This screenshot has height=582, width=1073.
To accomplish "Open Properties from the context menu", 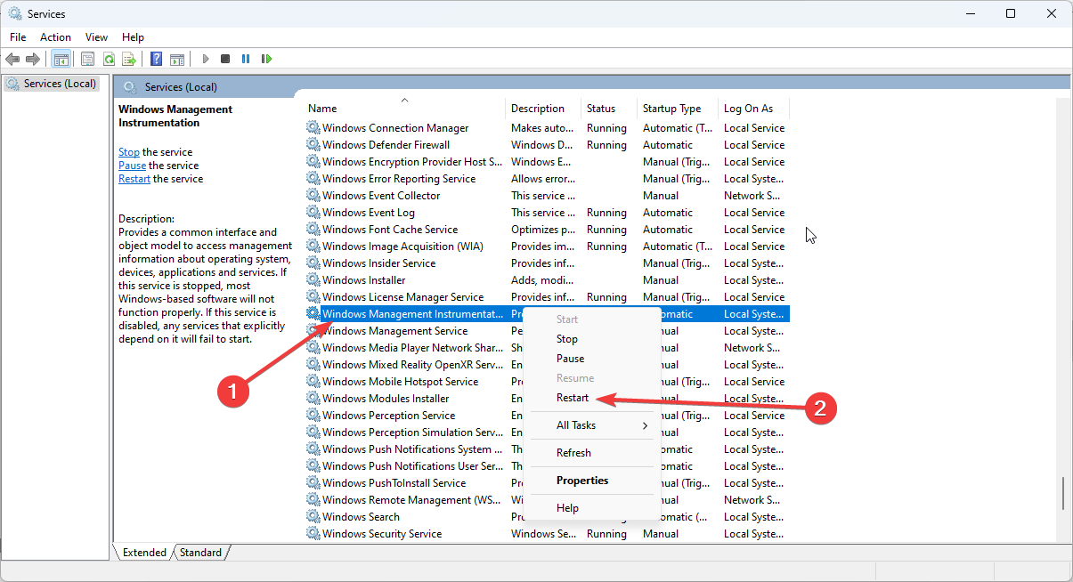I will pos(582,481).
